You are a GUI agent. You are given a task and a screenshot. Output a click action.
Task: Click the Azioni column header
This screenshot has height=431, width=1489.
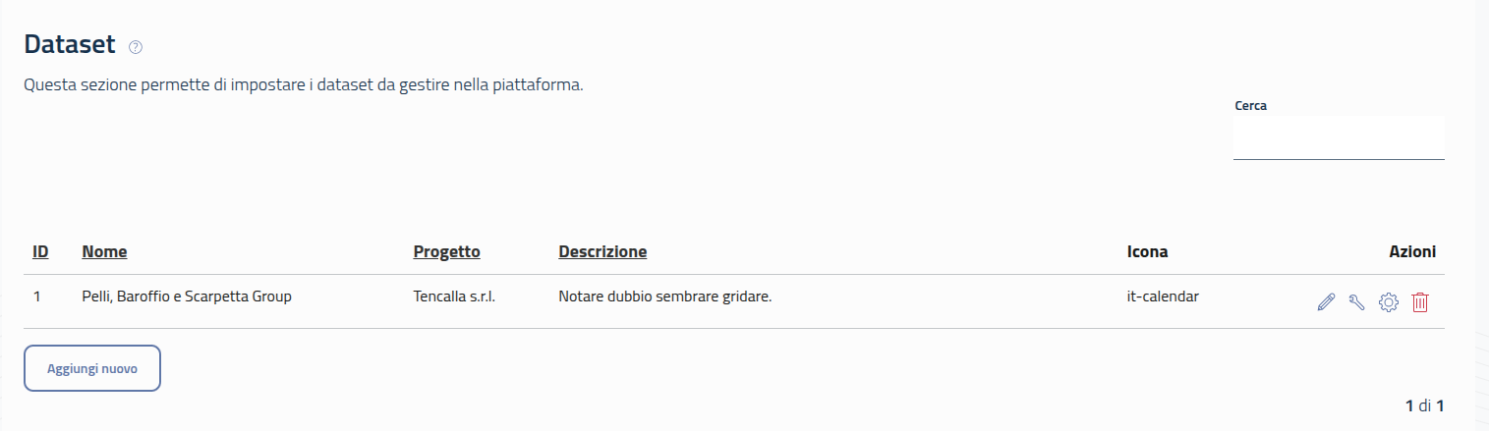point(1411,252)
